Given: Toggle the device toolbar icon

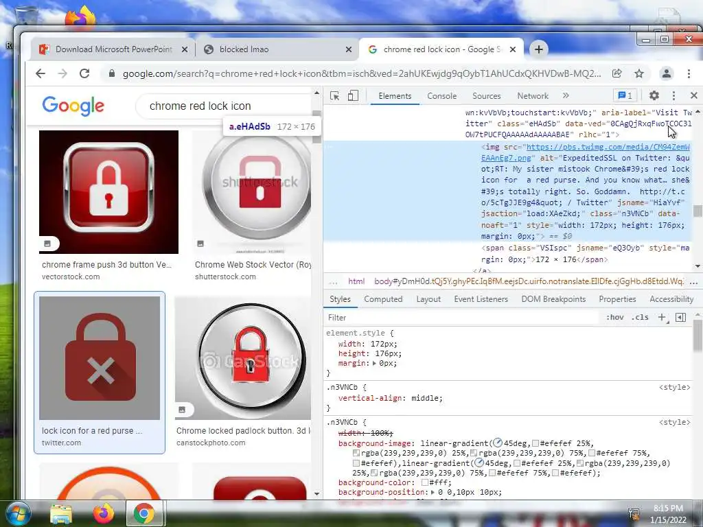Looking at the screenshot, I should pos(353,96).
